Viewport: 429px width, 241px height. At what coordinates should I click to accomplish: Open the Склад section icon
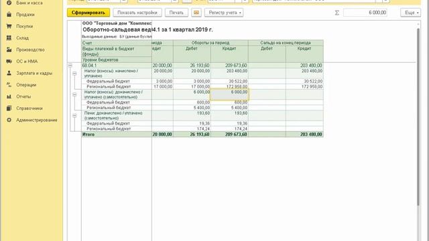point(9,38)
